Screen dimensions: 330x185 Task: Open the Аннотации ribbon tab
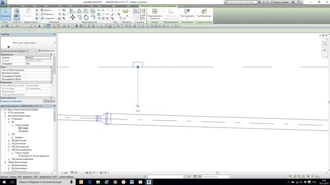[53, 6]
